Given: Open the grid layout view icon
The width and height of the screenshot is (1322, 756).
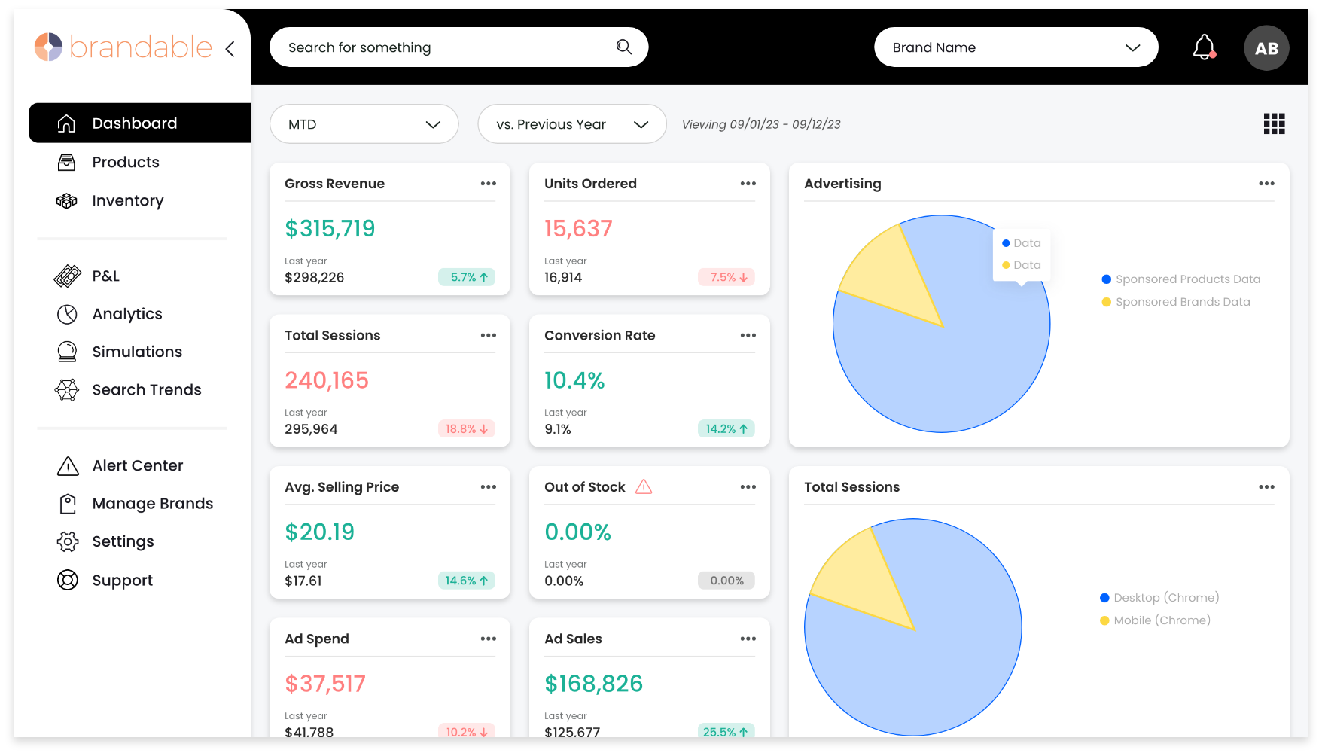Looking at the screenshot, I should [x=1274, y=124].
